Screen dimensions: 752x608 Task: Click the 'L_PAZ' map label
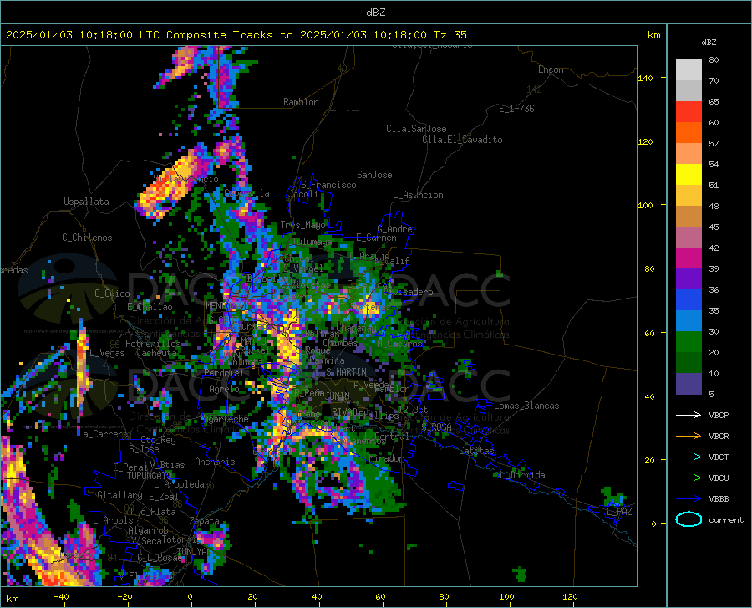coord(619,512)
